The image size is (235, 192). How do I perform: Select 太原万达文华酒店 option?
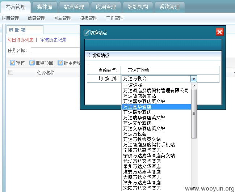156,177
